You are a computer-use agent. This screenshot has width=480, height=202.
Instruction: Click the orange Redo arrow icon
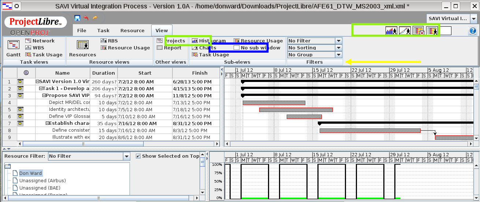point(95,18)
